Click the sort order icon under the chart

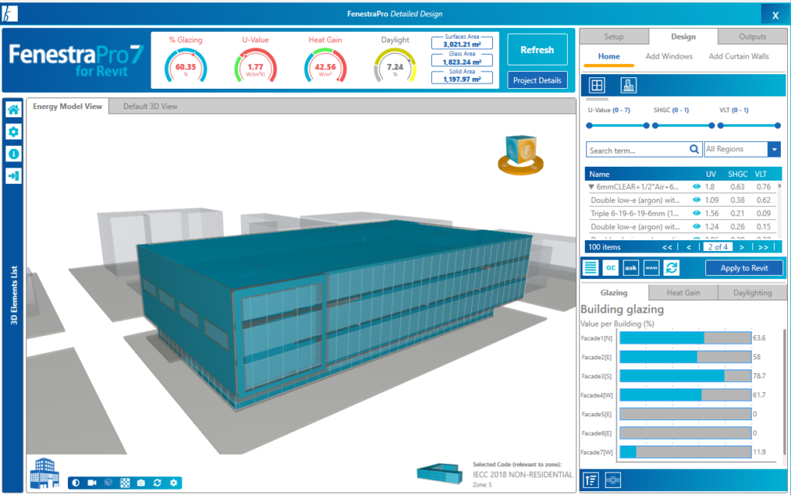(x=591, y=480)
